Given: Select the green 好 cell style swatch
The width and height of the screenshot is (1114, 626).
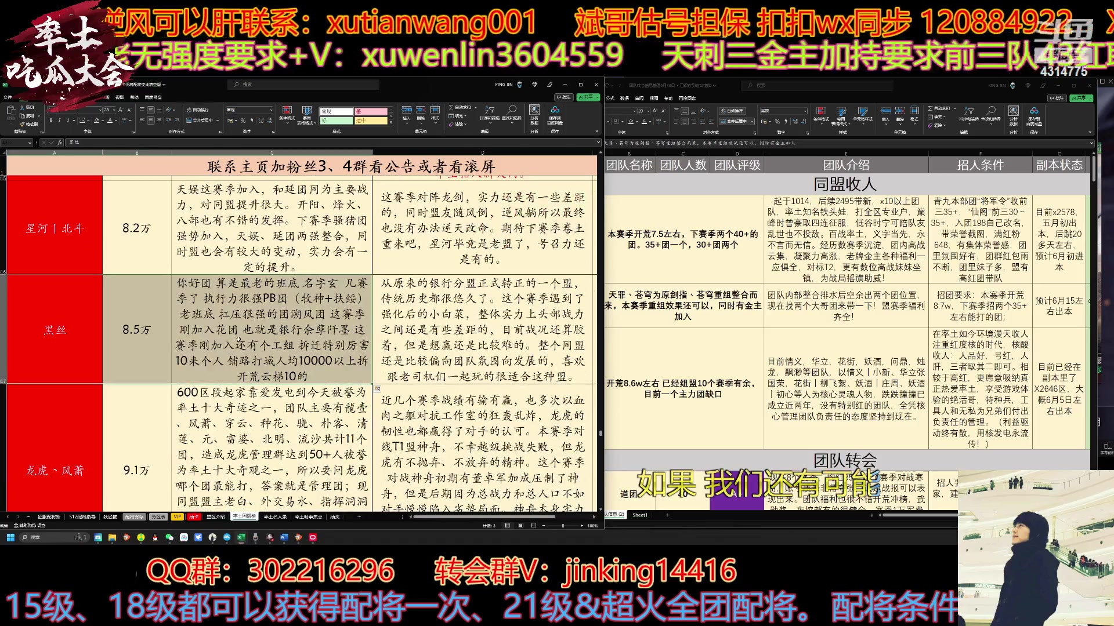Looking at the screenshot, I should click(337, 121).
